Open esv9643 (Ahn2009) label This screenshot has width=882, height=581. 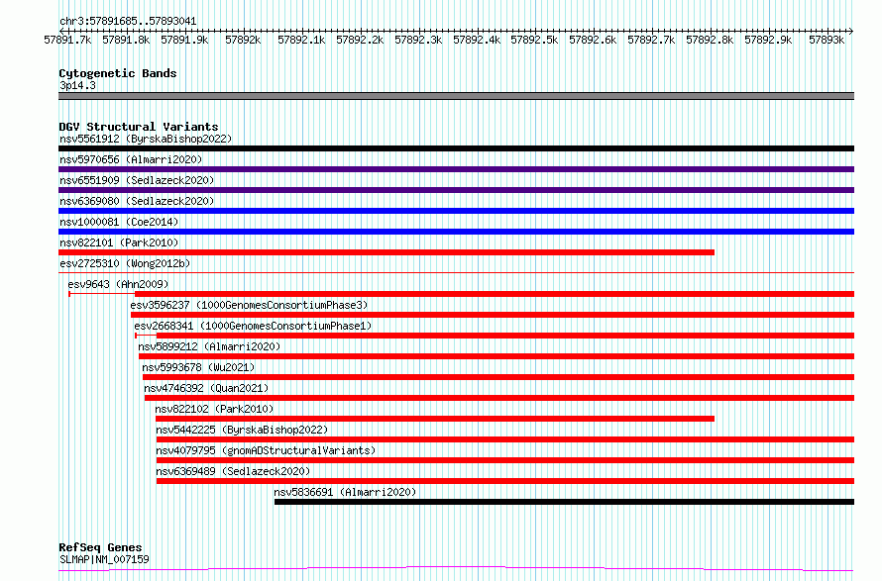coord(118,284)
